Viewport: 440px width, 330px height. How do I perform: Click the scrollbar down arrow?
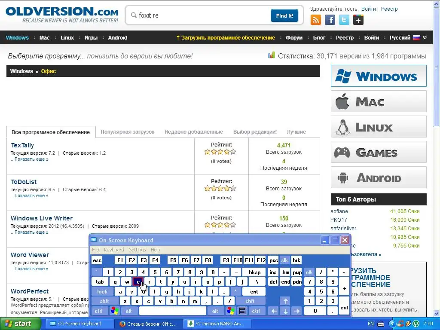pyautogui.click(x=437, y=313)
